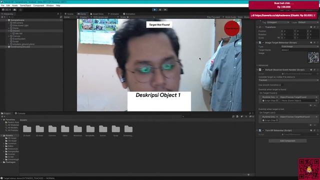
Task: Switch to the Scene tab
Action: tap(69, 14)
